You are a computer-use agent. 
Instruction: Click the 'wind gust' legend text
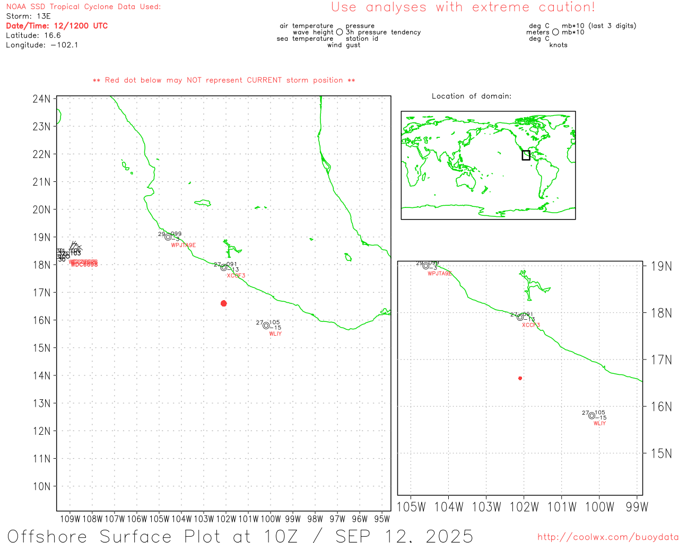click(x=344, y=45)
